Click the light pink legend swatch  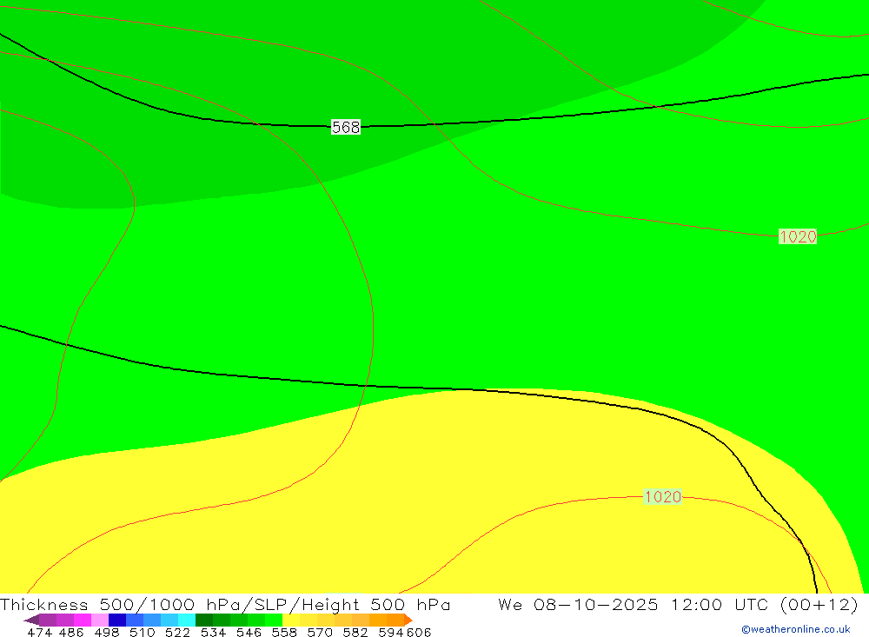point(100,620)
